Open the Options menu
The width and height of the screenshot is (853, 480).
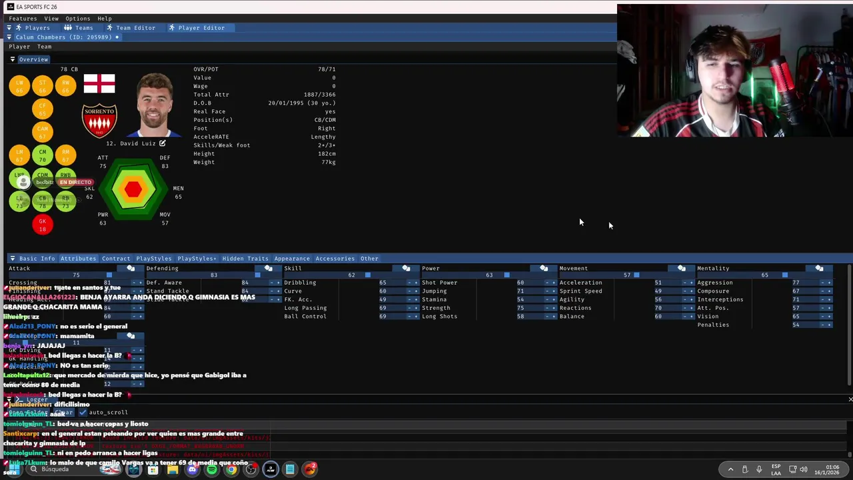point(78,19)
